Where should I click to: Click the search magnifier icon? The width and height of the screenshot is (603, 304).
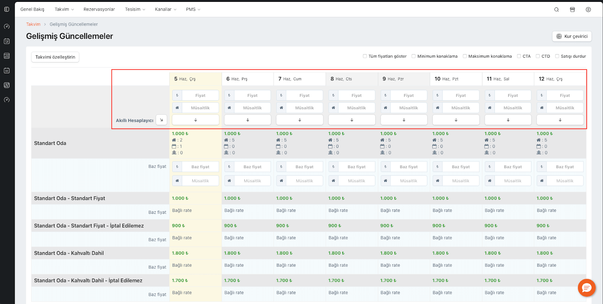[x=556, y=9]
